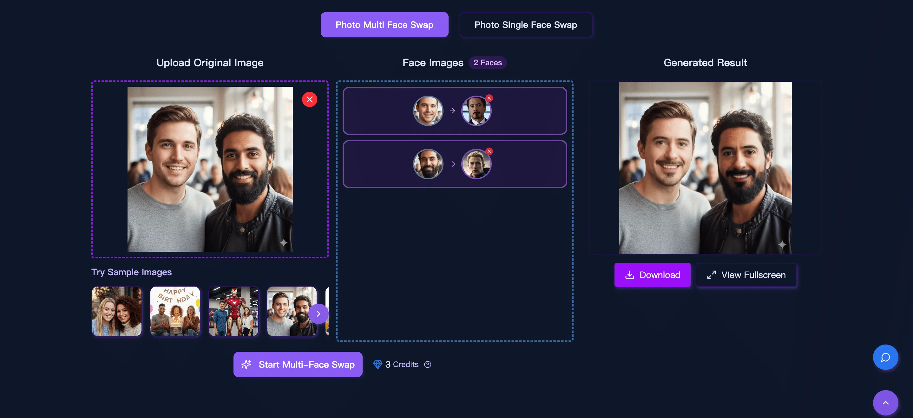This screenshot has height=418, width=913.
Task: Choose the two women sample image
Action: click(117, 311)
